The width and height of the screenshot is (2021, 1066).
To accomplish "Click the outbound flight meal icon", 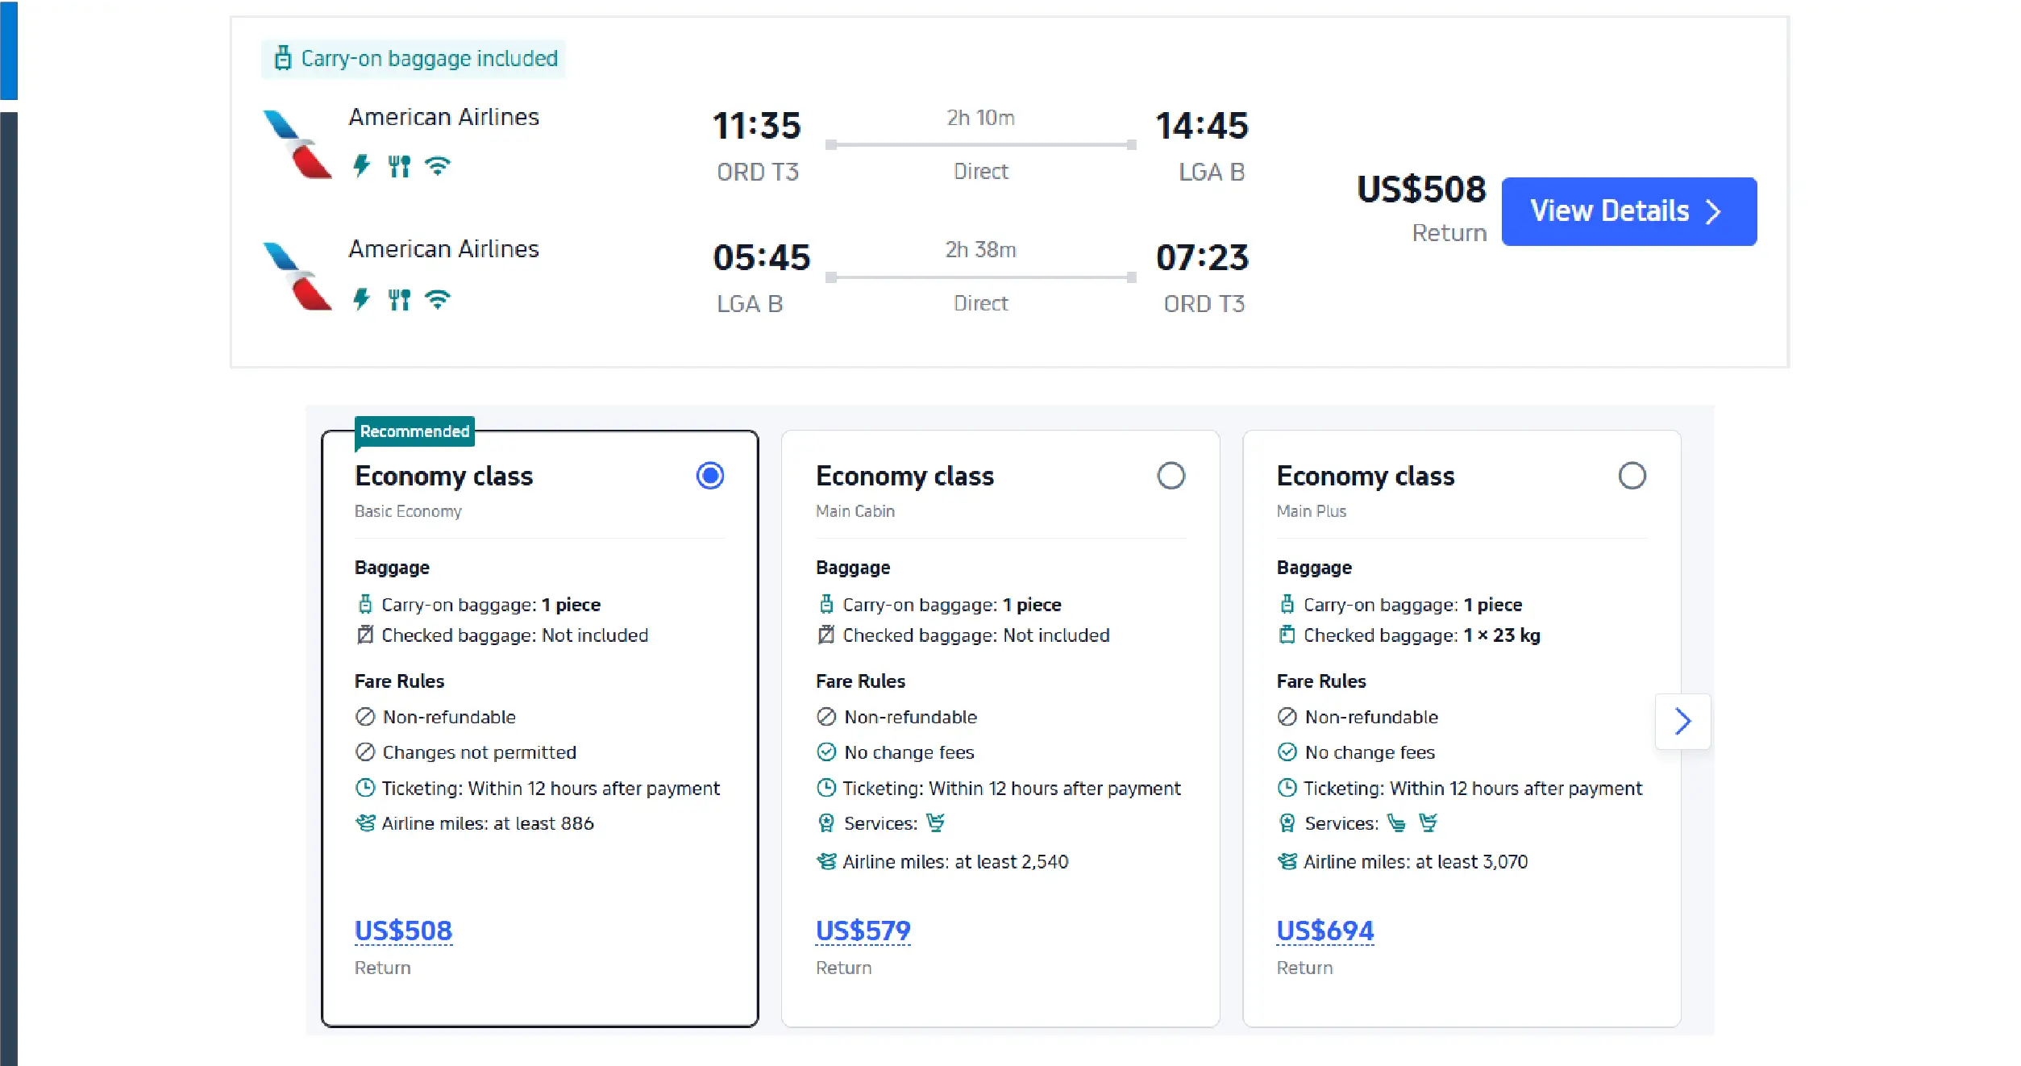I will (399, 166).
